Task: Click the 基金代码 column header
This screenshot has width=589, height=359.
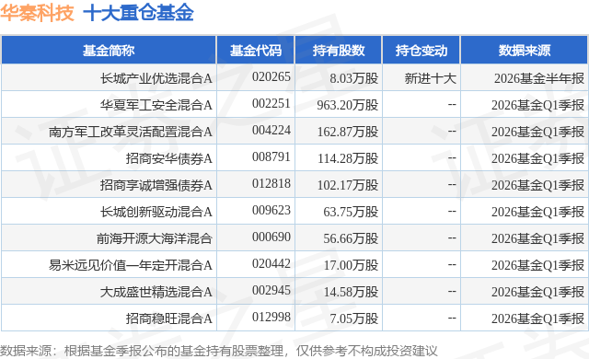Action: (x=256, y=51)
